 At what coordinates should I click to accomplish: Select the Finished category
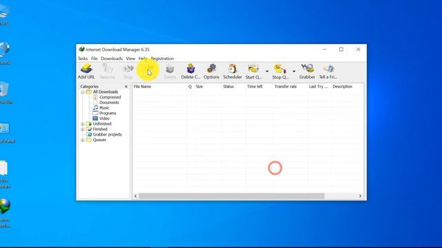click(x=100, y=130)
